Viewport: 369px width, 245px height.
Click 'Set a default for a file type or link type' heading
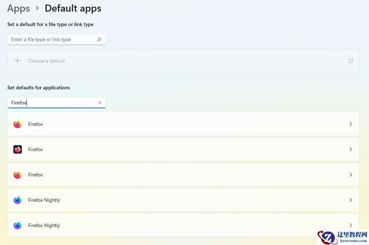click(50, 24)
